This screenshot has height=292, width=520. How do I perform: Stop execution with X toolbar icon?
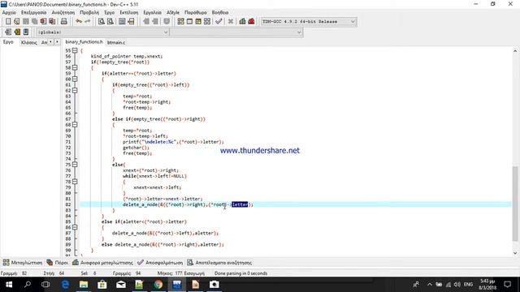tap(231, 22)
